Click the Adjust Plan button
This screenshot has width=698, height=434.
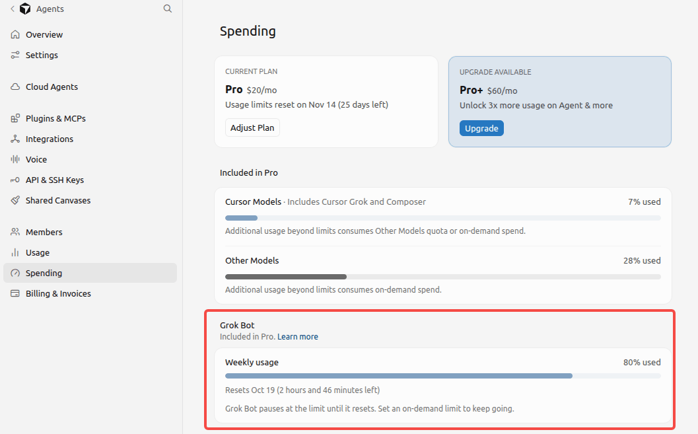pyautogui.click(x=252, y=127)
